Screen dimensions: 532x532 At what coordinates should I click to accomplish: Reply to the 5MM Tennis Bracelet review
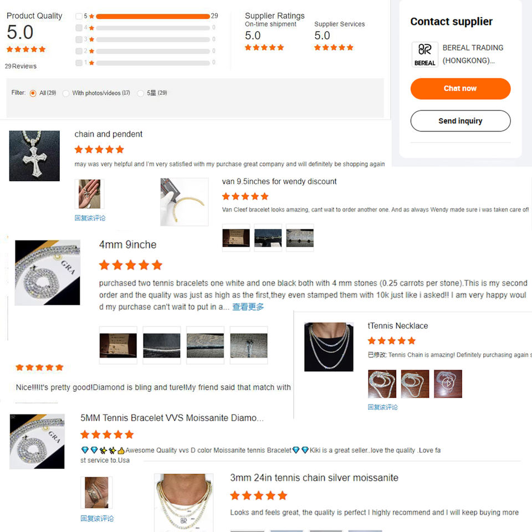click(x=97, y=518)
